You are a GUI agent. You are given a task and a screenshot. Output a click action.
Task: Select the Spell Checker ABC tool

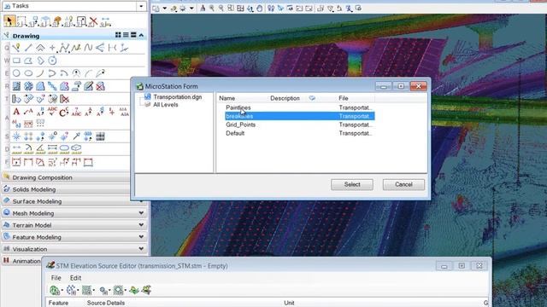52,112
